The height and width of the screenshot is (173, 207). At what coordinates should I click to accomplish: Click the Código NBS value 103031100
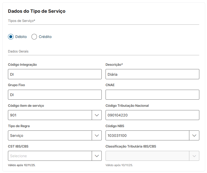pyautogui.click(x=147, y=135)
